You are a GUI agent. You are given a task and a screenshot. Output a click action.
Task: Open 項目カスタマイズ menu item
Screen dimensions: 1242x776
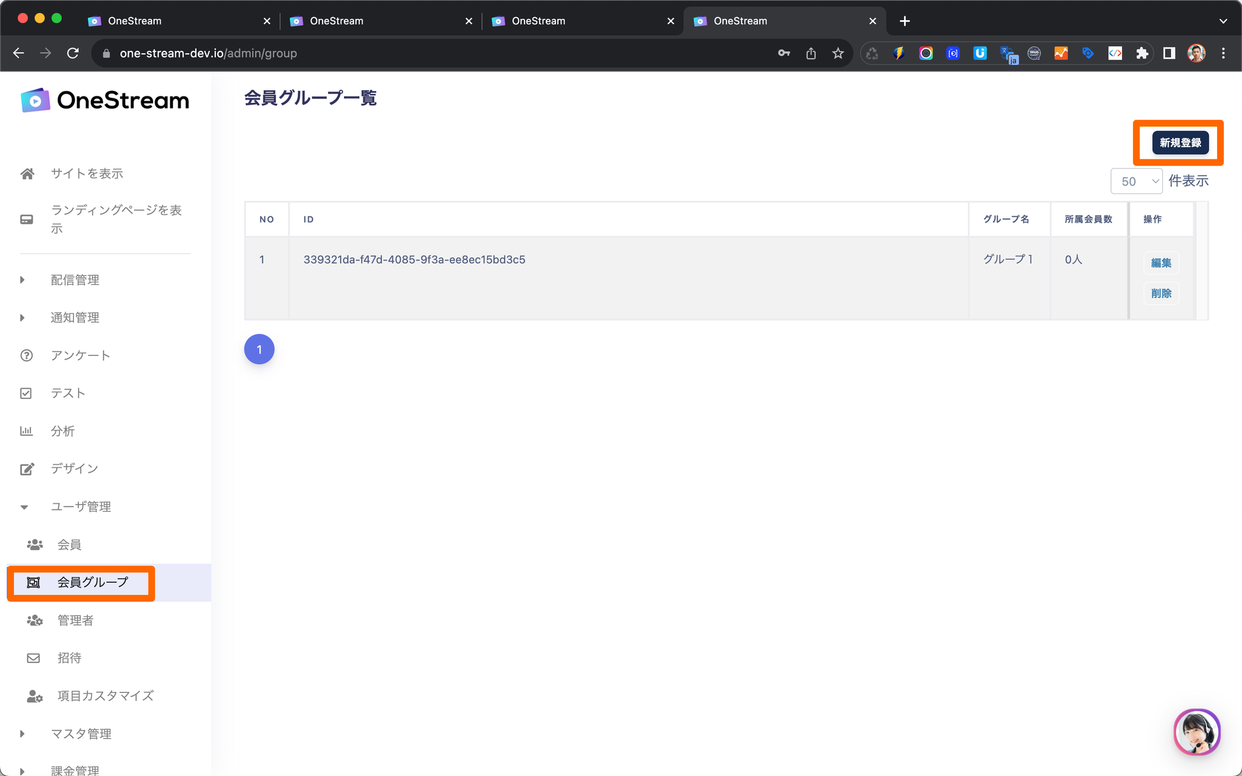pos(105,696)
